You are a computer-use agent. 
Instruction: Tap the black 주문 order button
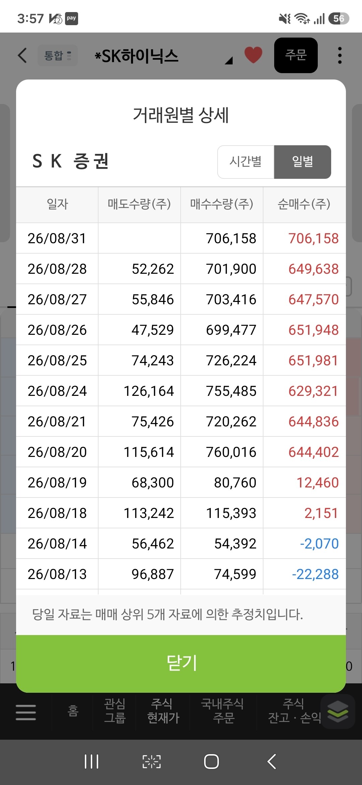pyautogui.click(x=296, y=55)
